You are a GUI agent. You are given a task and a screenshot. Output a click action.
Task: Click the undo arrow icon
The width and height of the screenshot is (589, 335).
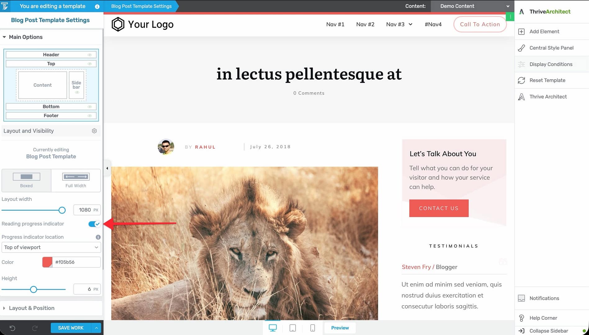(x=12, y=328)
